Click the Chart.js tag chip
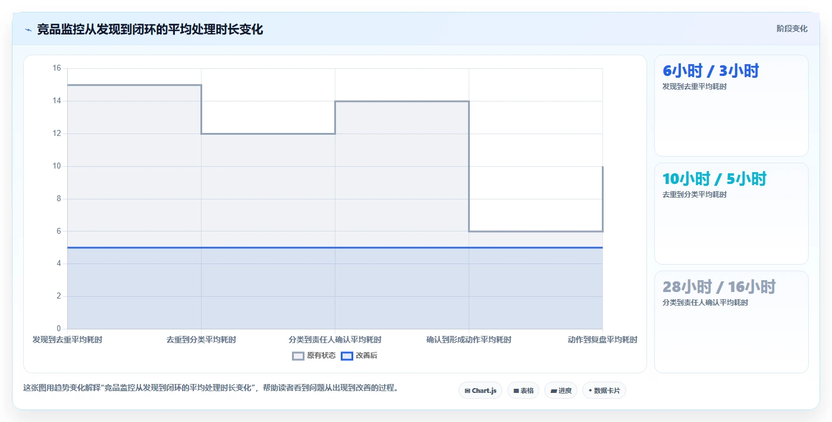This screenshot has width=832, height=422. tap(481, 391)
